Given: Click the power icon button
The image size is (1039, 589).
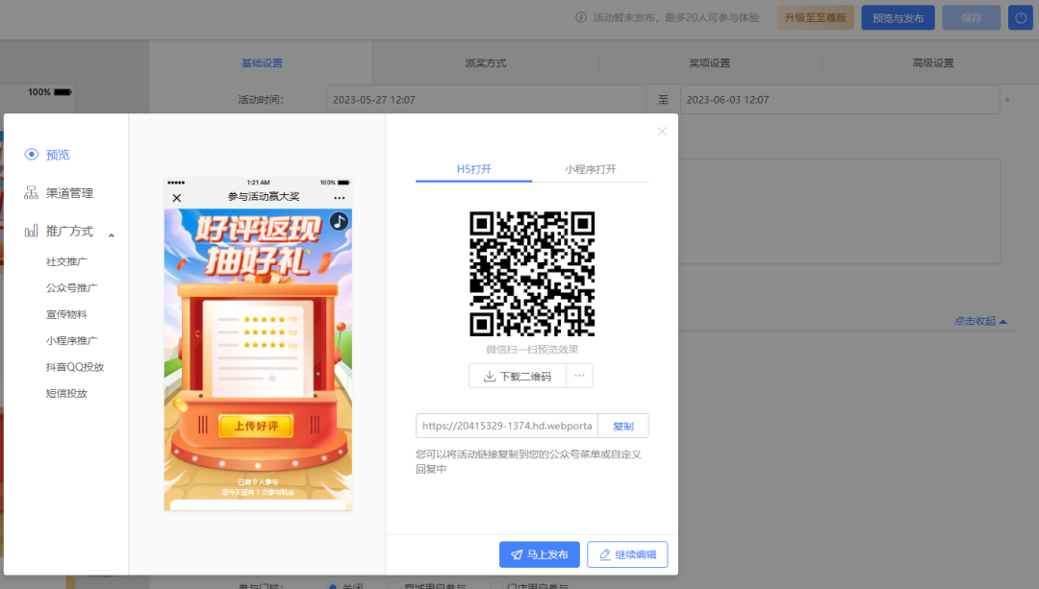Looking at the screenshot, I should [x=1021, y=18].
